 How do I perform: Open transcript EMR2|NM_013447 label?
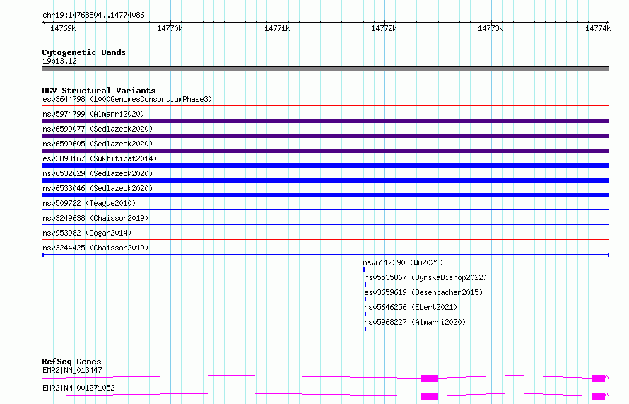(72, 370)
